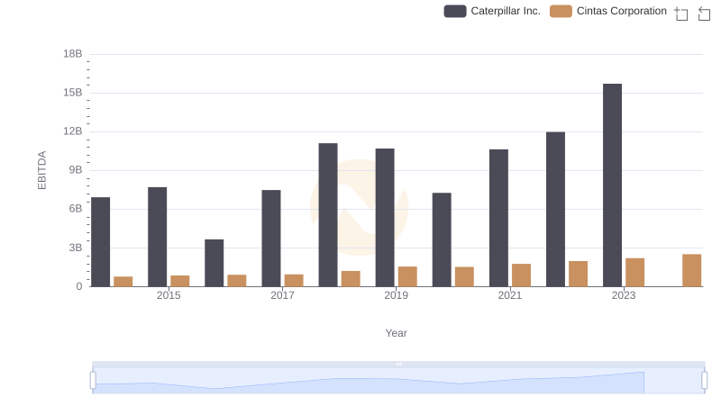
Task: Click Caterpillar 2019 bar
Action: point(385,218)
